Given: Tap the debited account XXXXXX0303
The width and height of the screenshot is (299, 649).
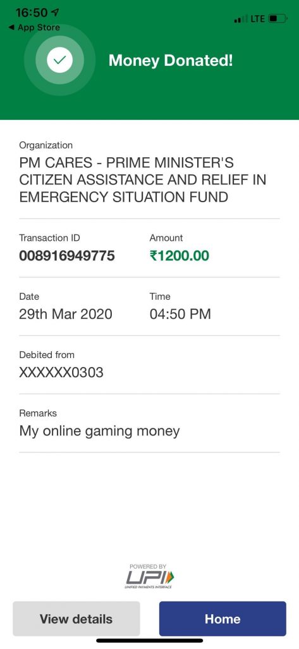Looking at the screenshot, I should click(x=61, y=373).
